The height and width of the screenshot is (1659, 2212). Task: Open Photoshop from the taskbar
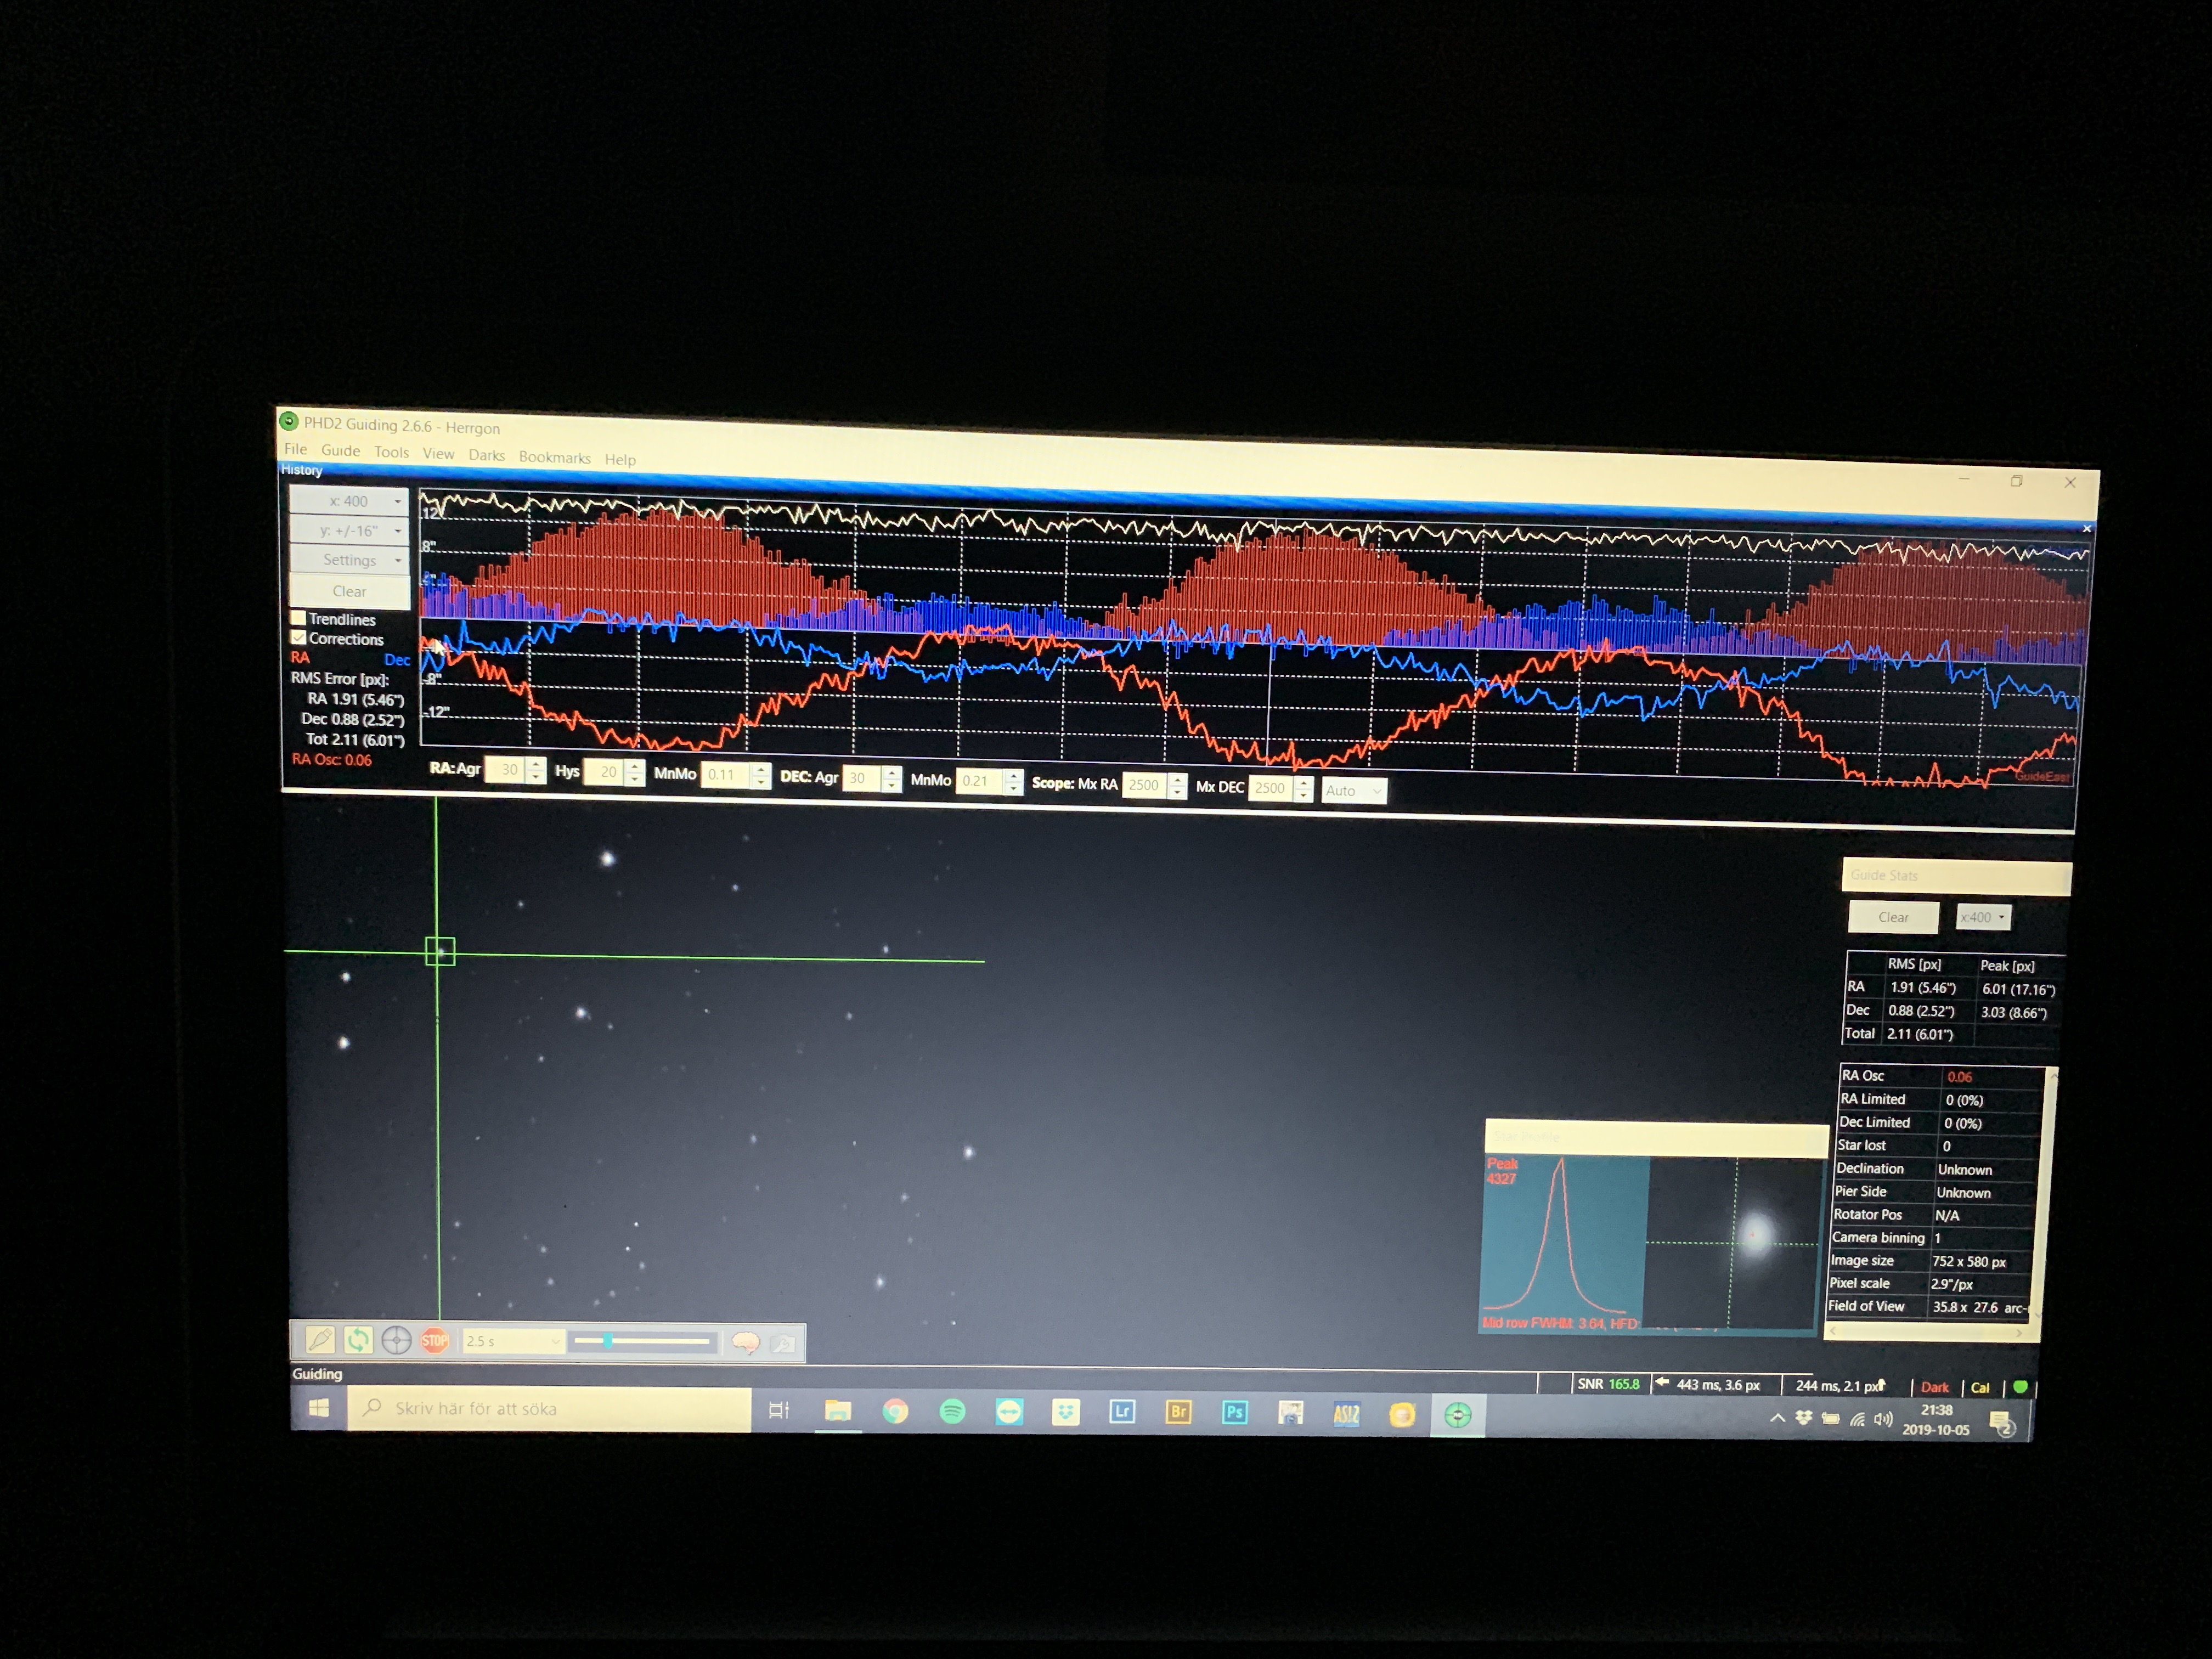pyautogui.click(x=1234, y=1412)
